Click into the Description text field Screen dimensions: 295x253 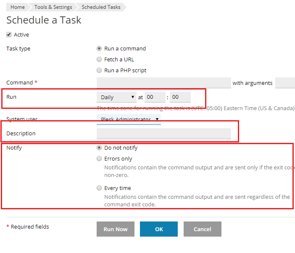[163, 134]
